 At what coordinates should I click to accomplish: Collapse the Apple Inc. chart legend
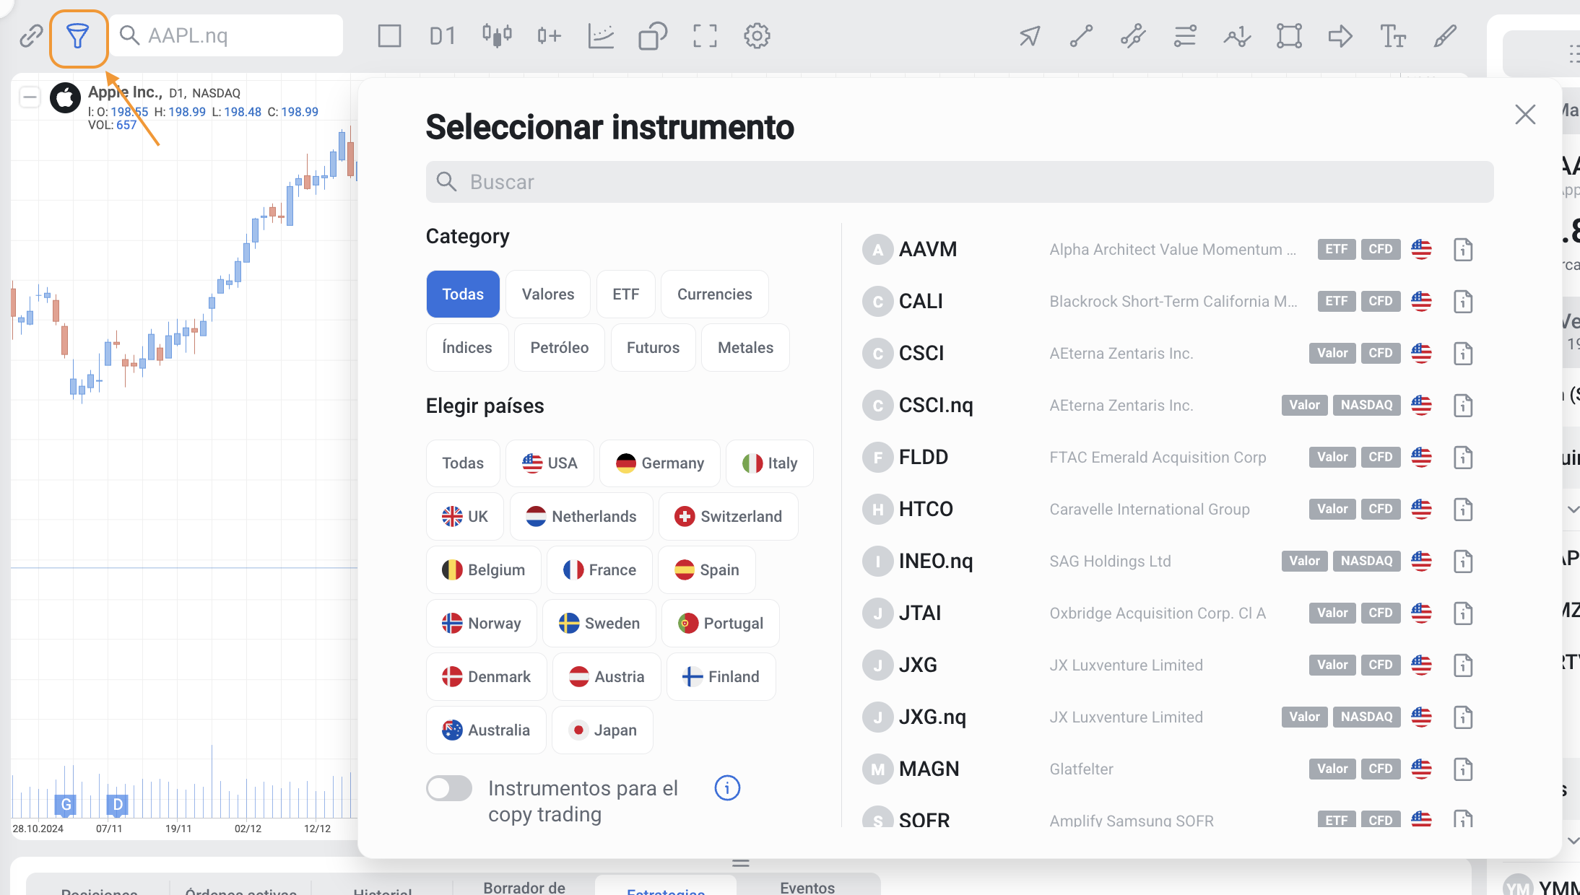tap(30, 96)
